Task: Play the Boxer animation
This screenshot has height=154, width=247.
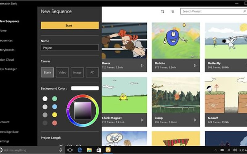Action: click(x=142, y=65)
